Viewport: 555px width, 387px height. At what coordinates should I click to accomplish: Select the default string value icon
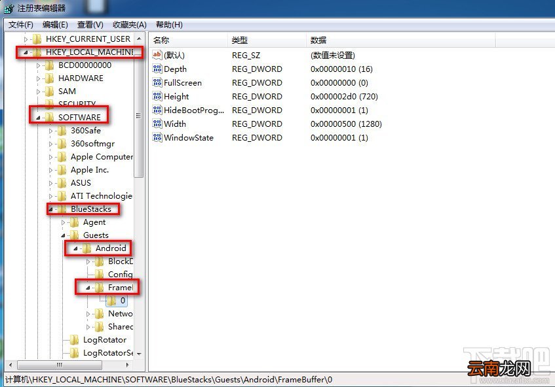[157, 55]
